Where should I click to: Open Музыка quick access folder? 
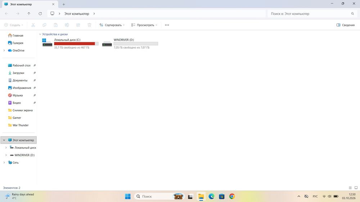(x=18, y=95)
